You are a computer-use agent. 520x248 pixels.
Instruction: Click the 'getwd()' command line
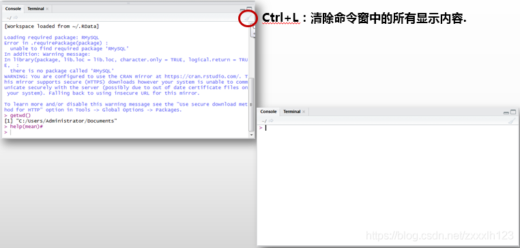tap(17, 116)
